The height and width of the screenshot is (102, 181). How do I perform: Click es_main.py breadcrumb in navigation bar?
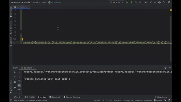55,2
